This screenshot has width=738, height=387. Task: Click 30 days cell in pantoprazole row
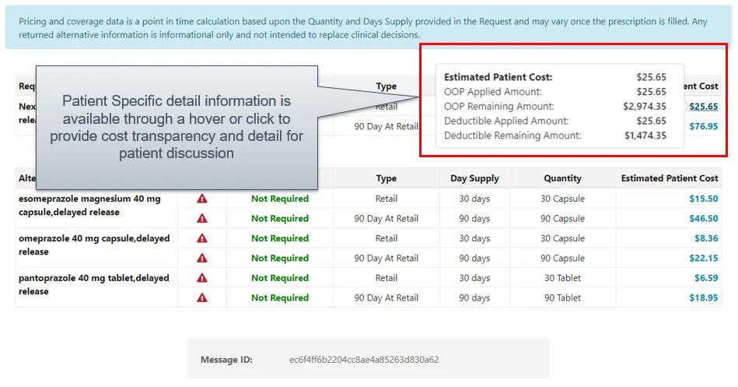coord(474,278)
